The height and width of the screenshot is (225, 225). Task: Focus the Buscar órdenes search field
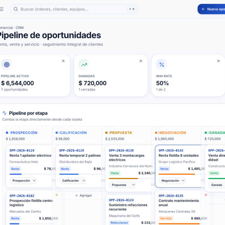[x=74, y=9]
